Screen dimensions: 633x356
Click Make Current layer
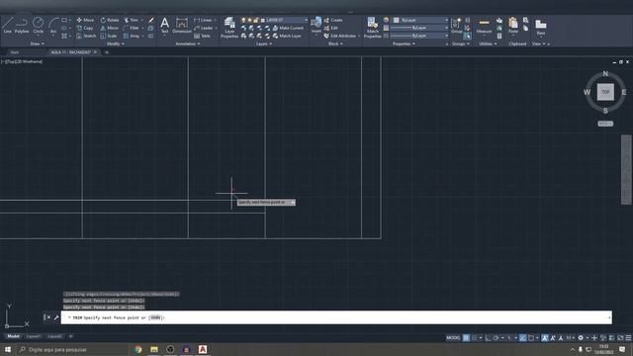point(288,28)
